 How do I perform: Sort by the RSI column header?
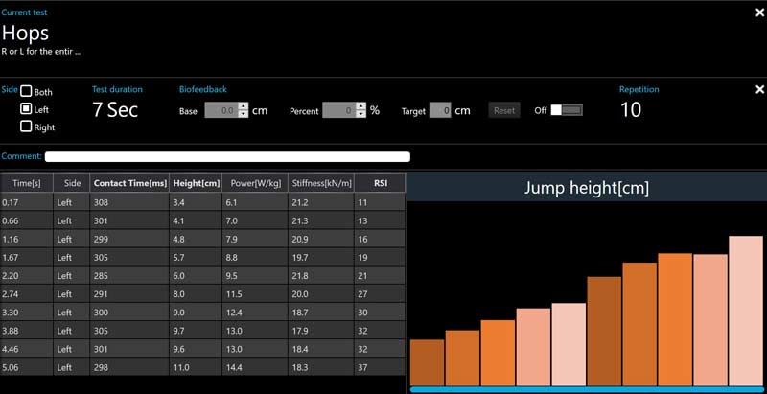[x=380, y=183]
